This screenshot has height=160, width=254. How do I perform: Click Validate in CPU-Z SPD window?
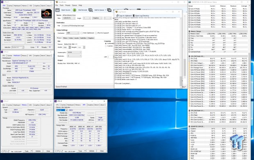(x=91, y=151)
